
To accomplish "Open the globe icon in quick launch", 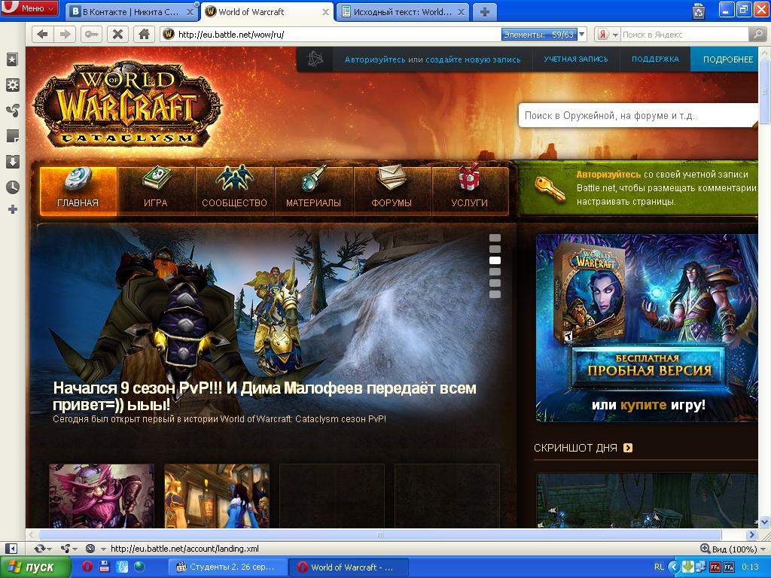I will point(139,567).
